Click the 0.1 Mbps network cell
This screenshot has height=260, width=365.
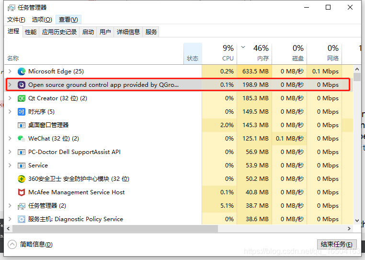(324, 71)
